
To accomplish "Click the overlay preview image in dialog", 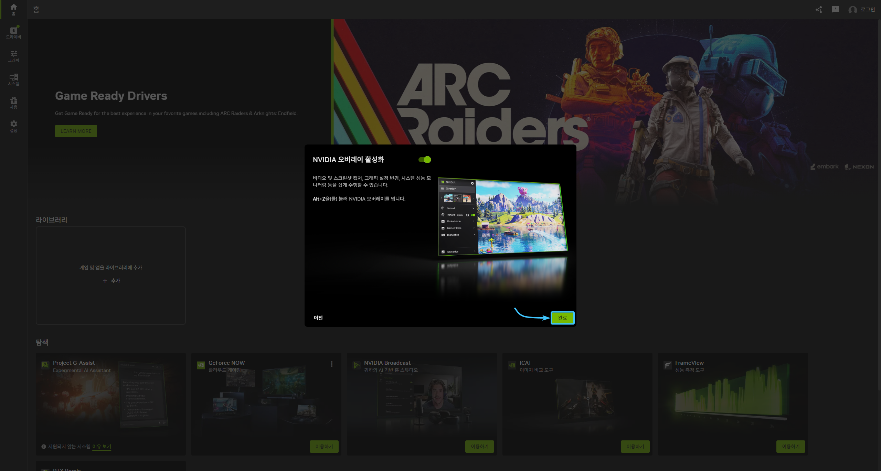I will (x=502, y=217).
